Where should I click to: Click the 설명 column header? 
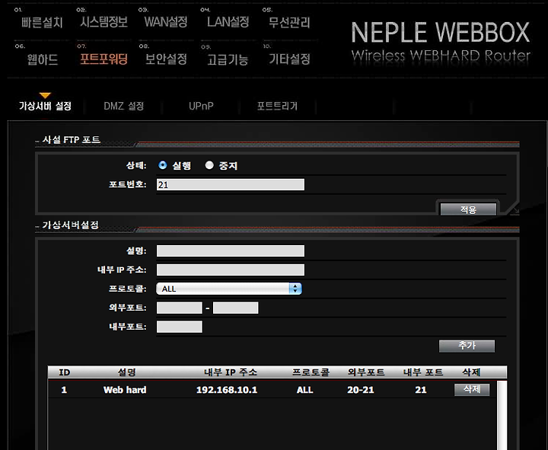coord(126,372)
